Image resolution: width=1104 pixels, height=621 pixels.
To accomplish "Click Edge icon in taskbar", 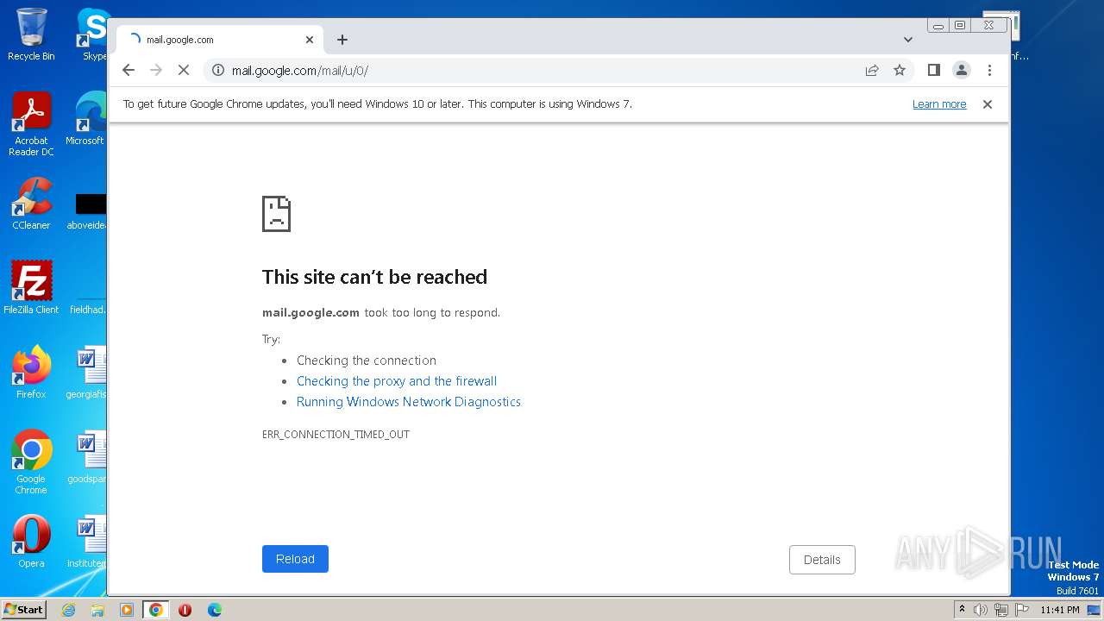I will tap(214, 610).
